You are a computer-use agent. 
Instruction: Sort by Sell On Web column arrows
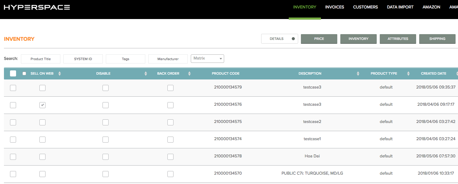[x=59, y=73]
